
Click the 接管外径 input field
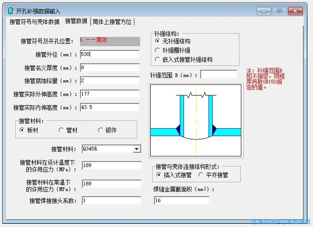[110, 54]
